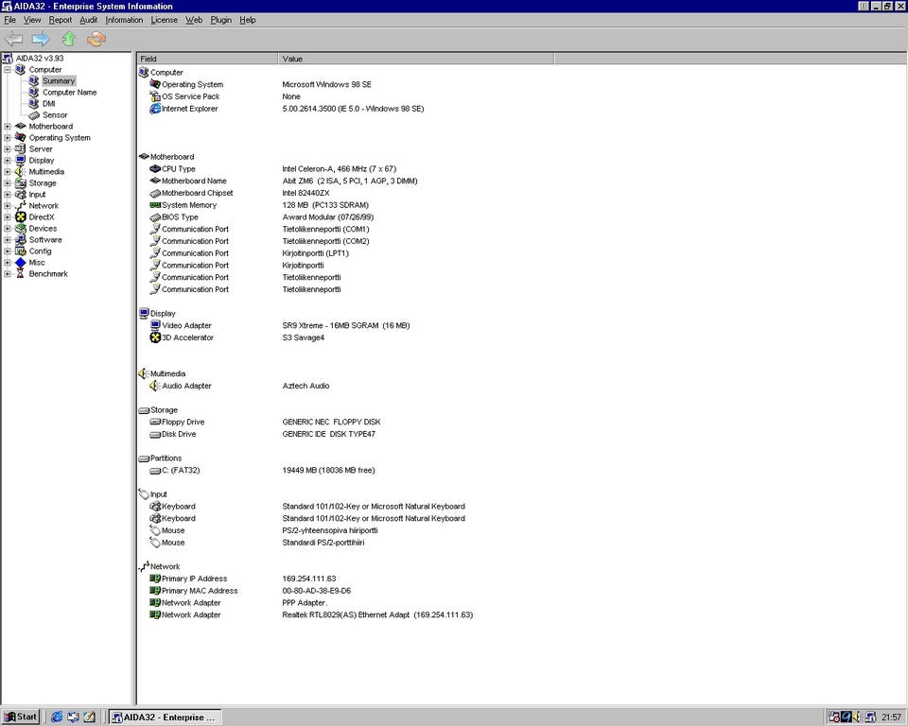Open the License menu
Image resolution: width=908 pixels, height=726 pixels.
[164, 20]
